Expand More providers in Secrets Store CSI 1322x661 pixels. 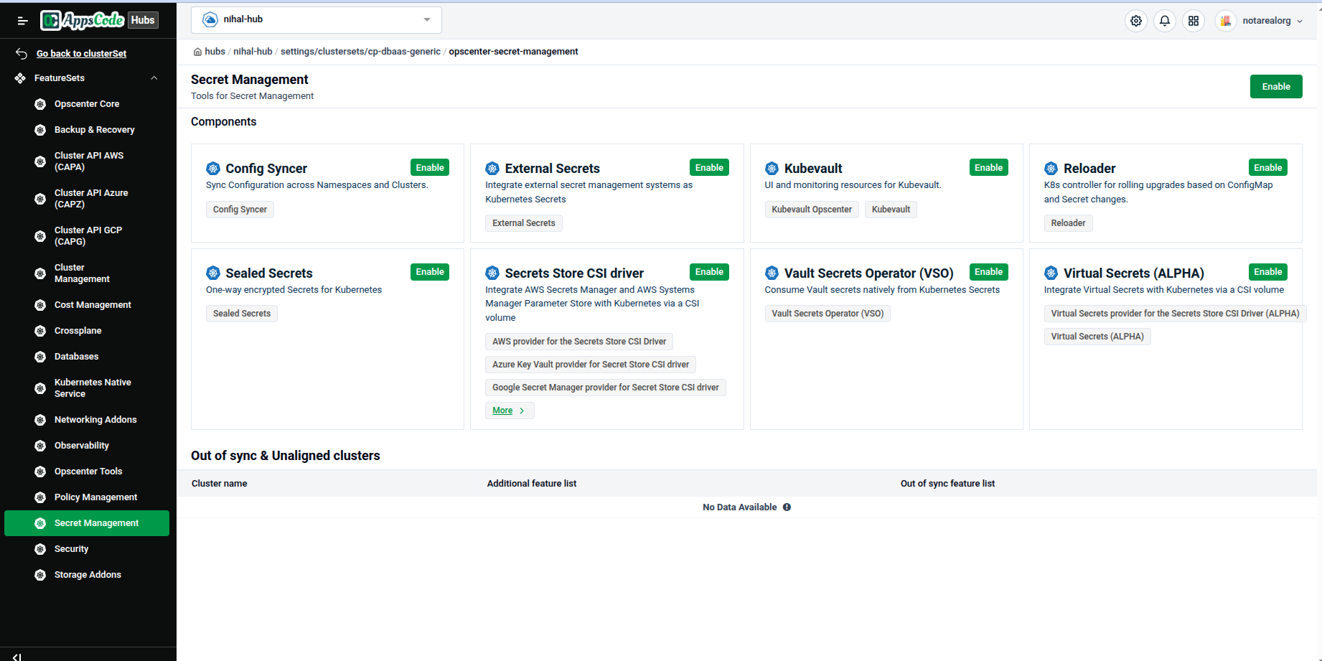510,411
